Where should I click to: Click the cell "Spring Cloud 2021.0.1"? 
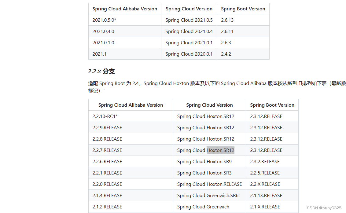click(x=189, y=42)
